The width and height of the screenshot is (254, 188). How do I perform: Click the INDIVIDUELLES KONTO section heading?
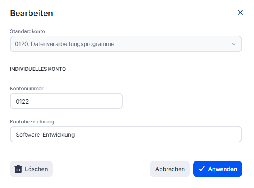point(38,69)
